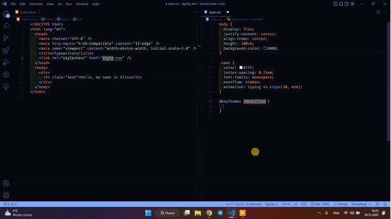Toggle primary side bar layout icon
This screenshot has width=391, height=219.
point(335,4)
